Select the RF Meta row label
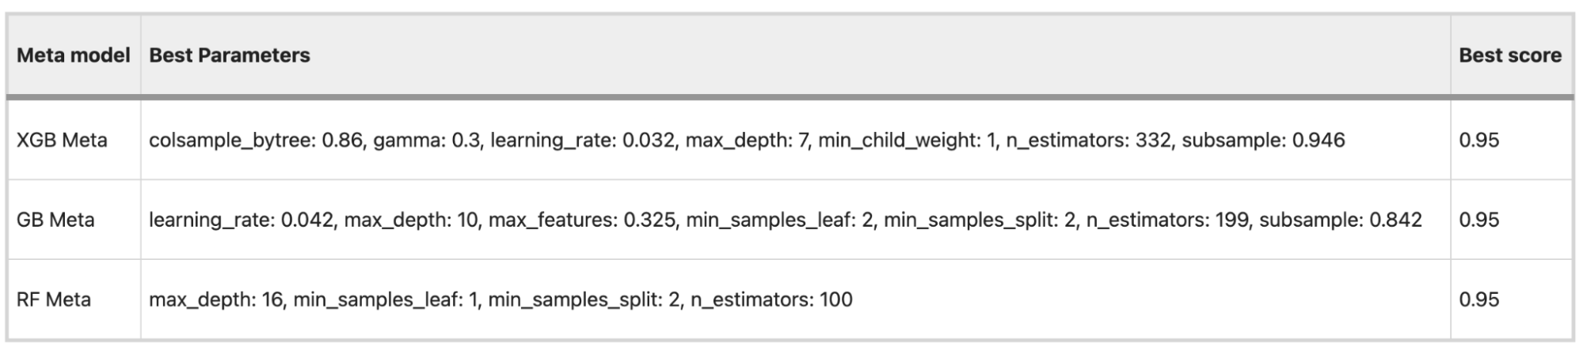 coord(54,299)
